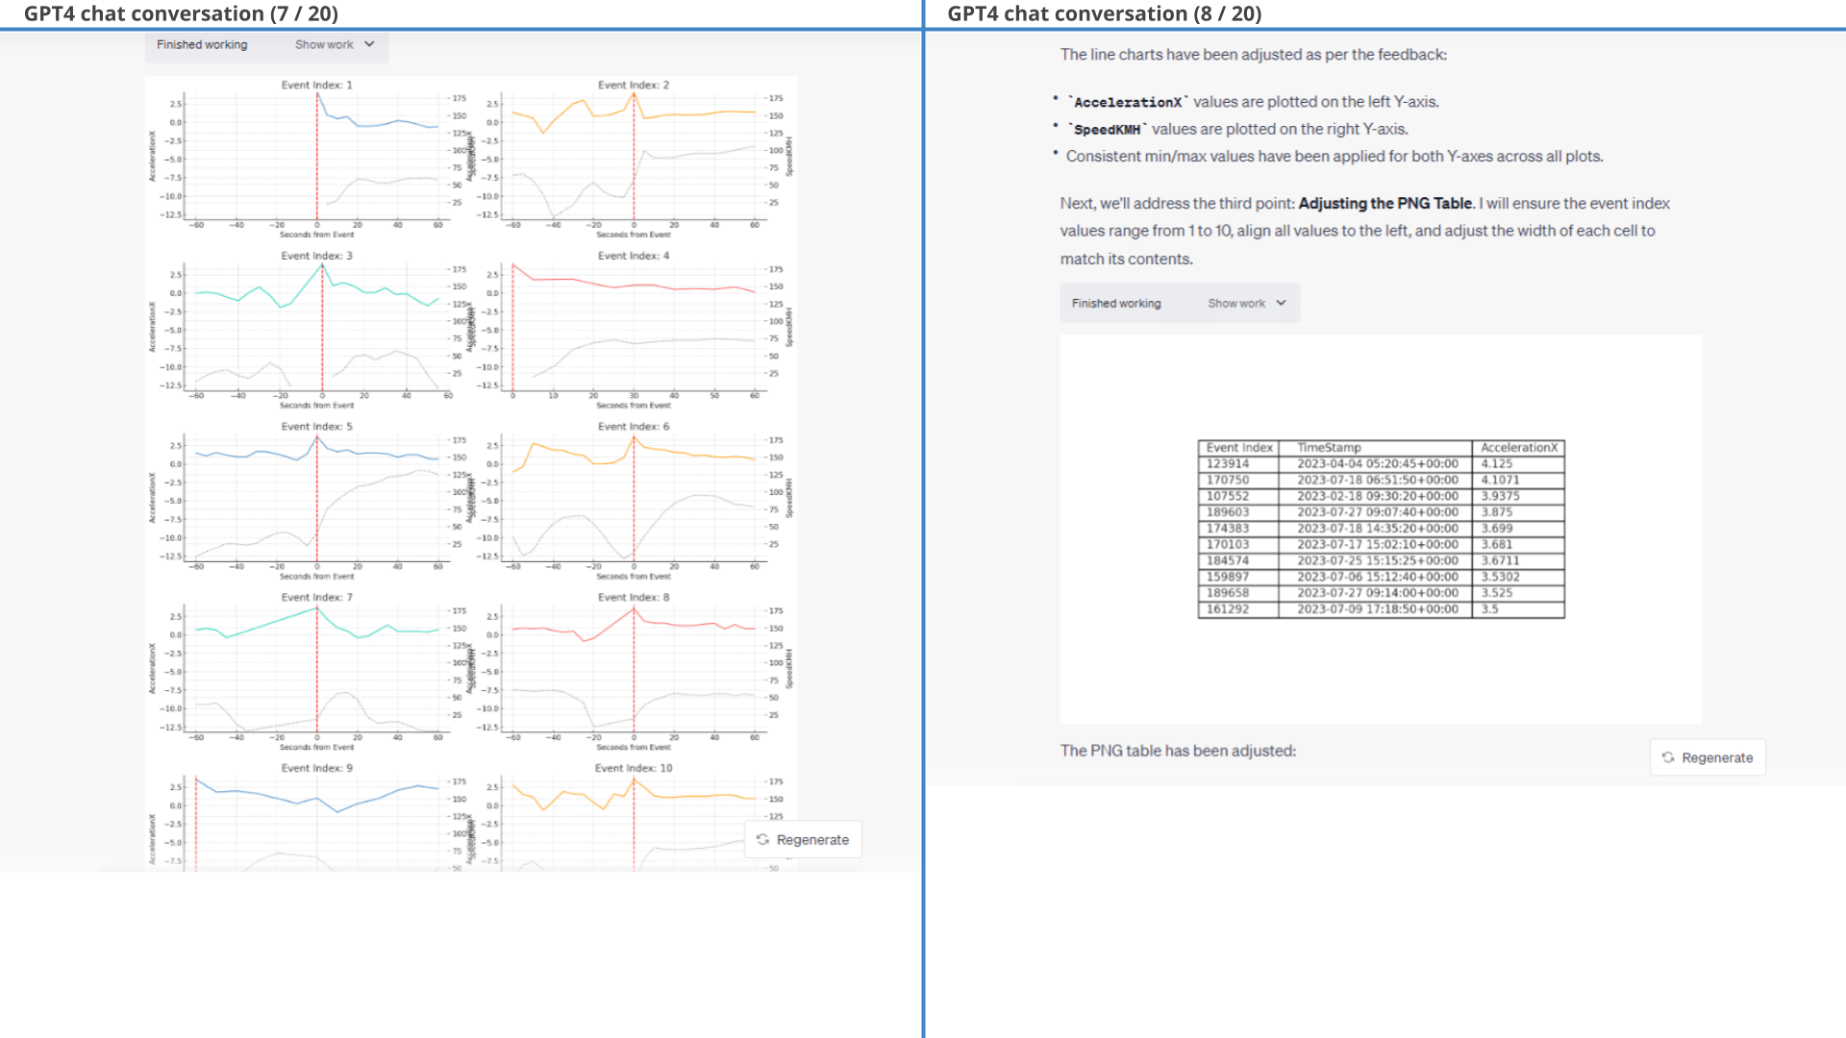This screenshot has width=1846, height=1038.
Task: Click Regenerate in the conversation 7 panel
Action: pos(803,840)
